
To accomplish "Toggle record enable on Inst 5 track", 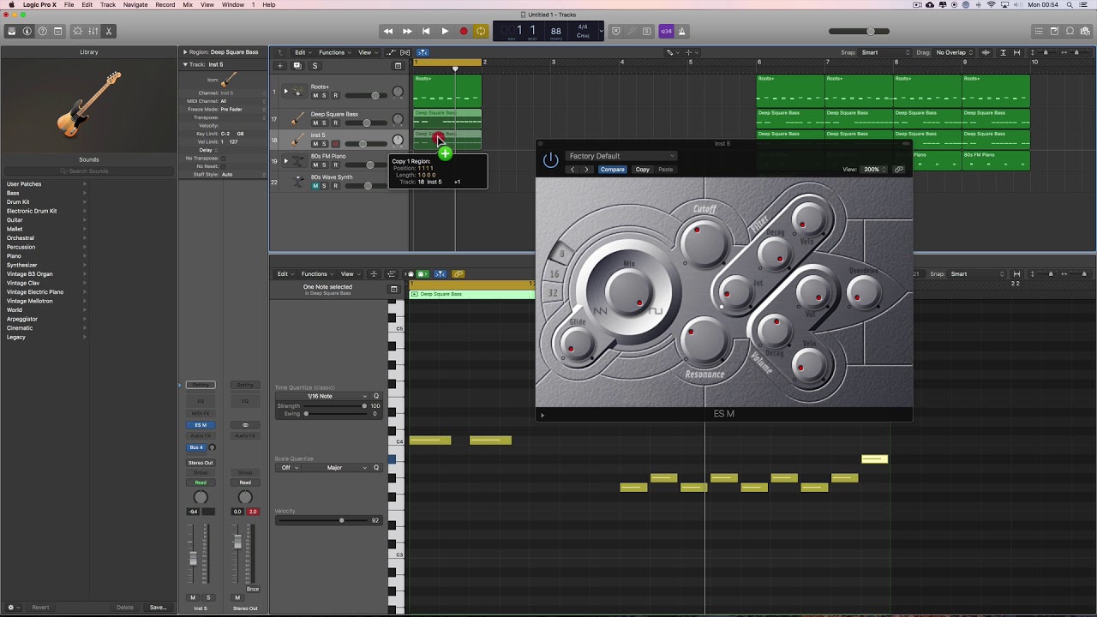I will click(x=335, y=143).
